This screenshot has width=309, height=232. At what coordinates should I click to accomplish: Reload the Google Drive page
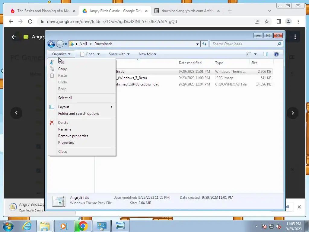(x=30, y=21)
